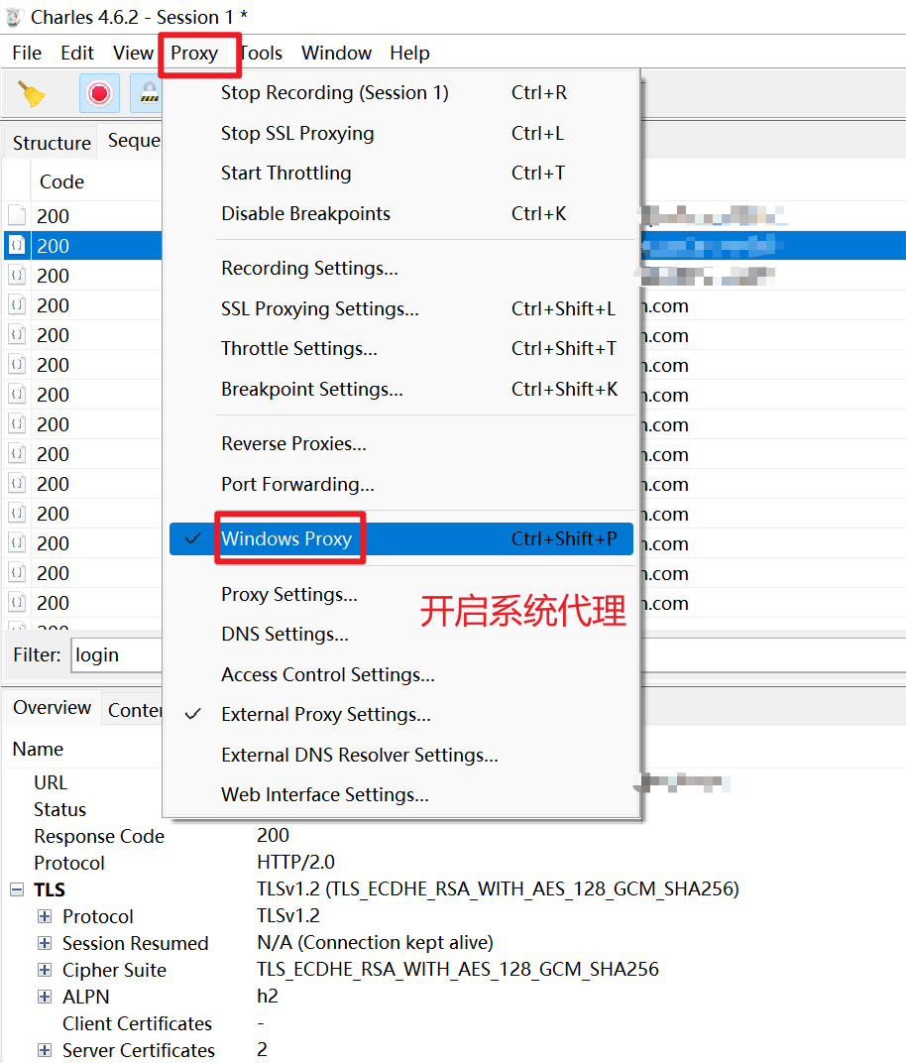
Task: Click N/A (Connection kept alive) value
Action: [x=375, y=943]
